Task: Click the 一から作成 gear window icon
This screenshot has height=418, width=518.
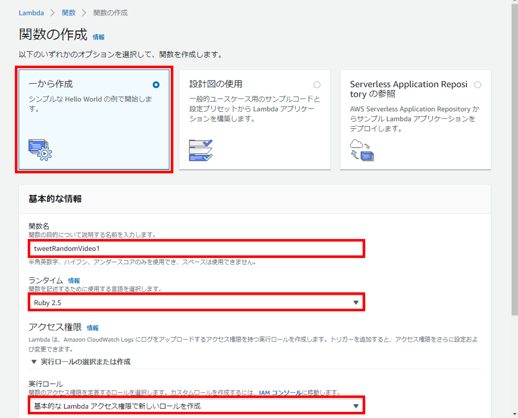Action: [x=41, y=150]
